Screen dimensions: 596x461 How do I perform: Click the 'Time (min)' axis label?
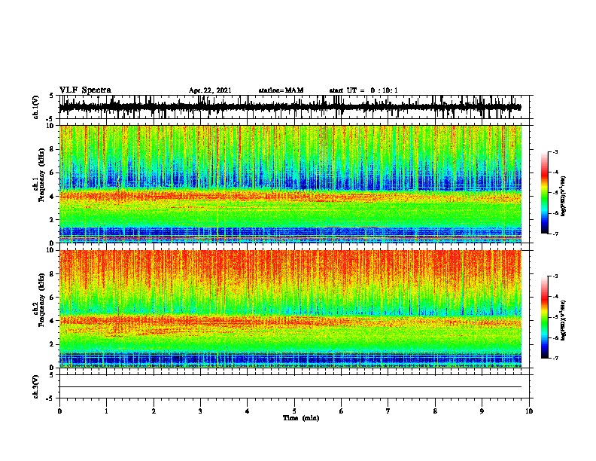301,418
